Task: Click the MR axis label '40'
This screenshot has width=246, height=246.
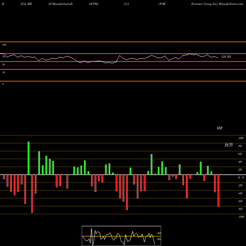Action: pyautogui.click(x=240, y=162)
